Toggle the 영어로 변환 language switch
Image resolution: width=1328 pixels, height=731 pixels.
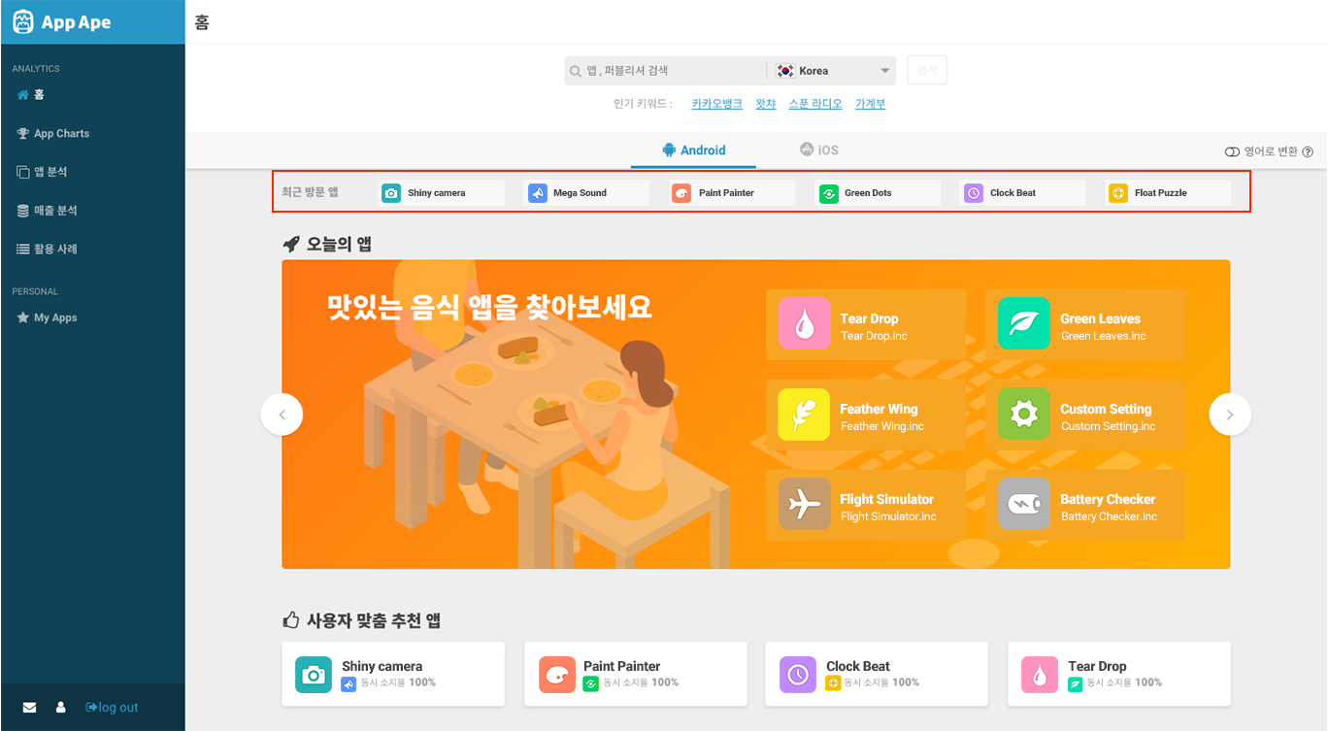point(1232,151)
